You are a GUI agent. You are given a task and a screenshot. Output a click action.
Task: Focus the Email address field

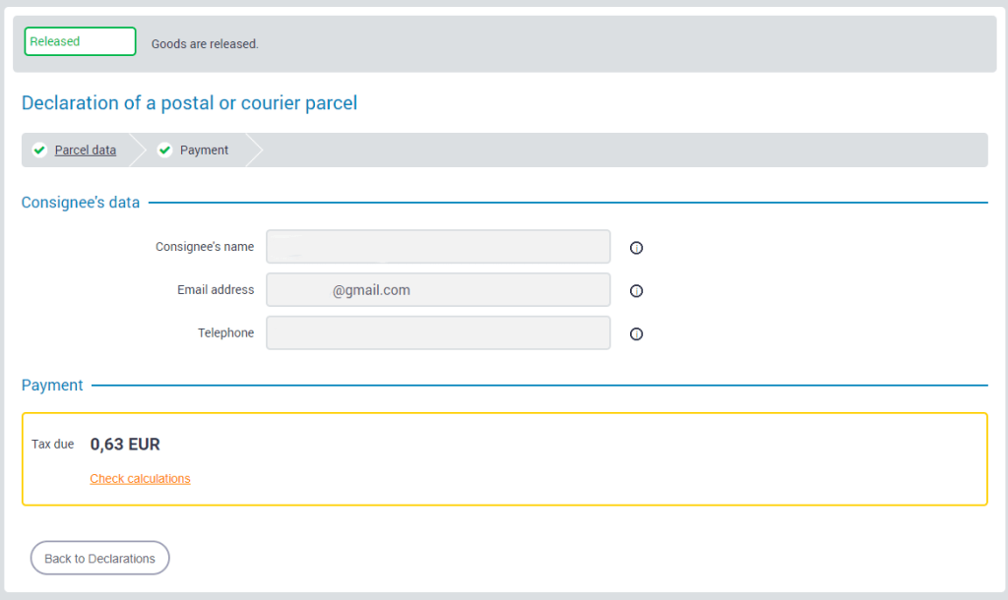[438, 290]
